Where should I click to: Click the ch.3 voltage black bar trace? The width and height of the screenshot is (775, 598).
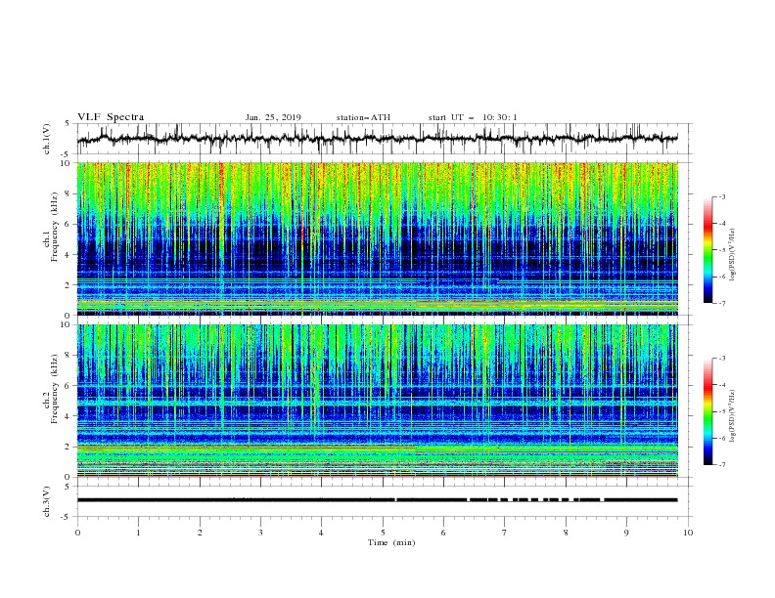click(x=377, y=500)
